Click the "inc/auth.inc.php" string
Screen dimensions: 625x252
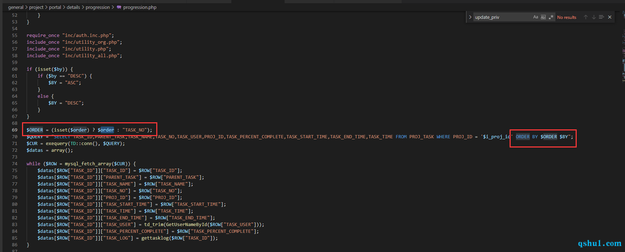click(x=87, y=35)
